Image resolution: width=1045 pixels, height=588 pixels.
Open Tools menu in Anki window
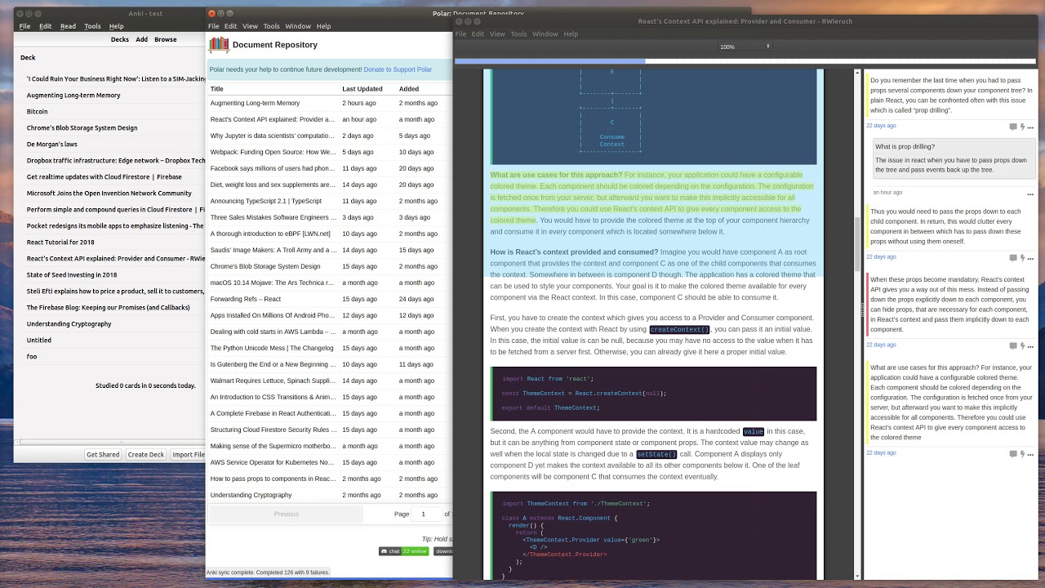[92, 26]
